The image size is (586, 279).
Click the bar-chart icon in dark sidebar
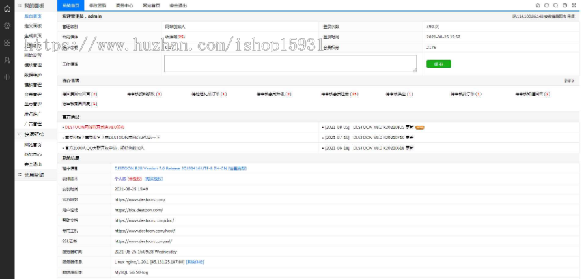(7, 76)
